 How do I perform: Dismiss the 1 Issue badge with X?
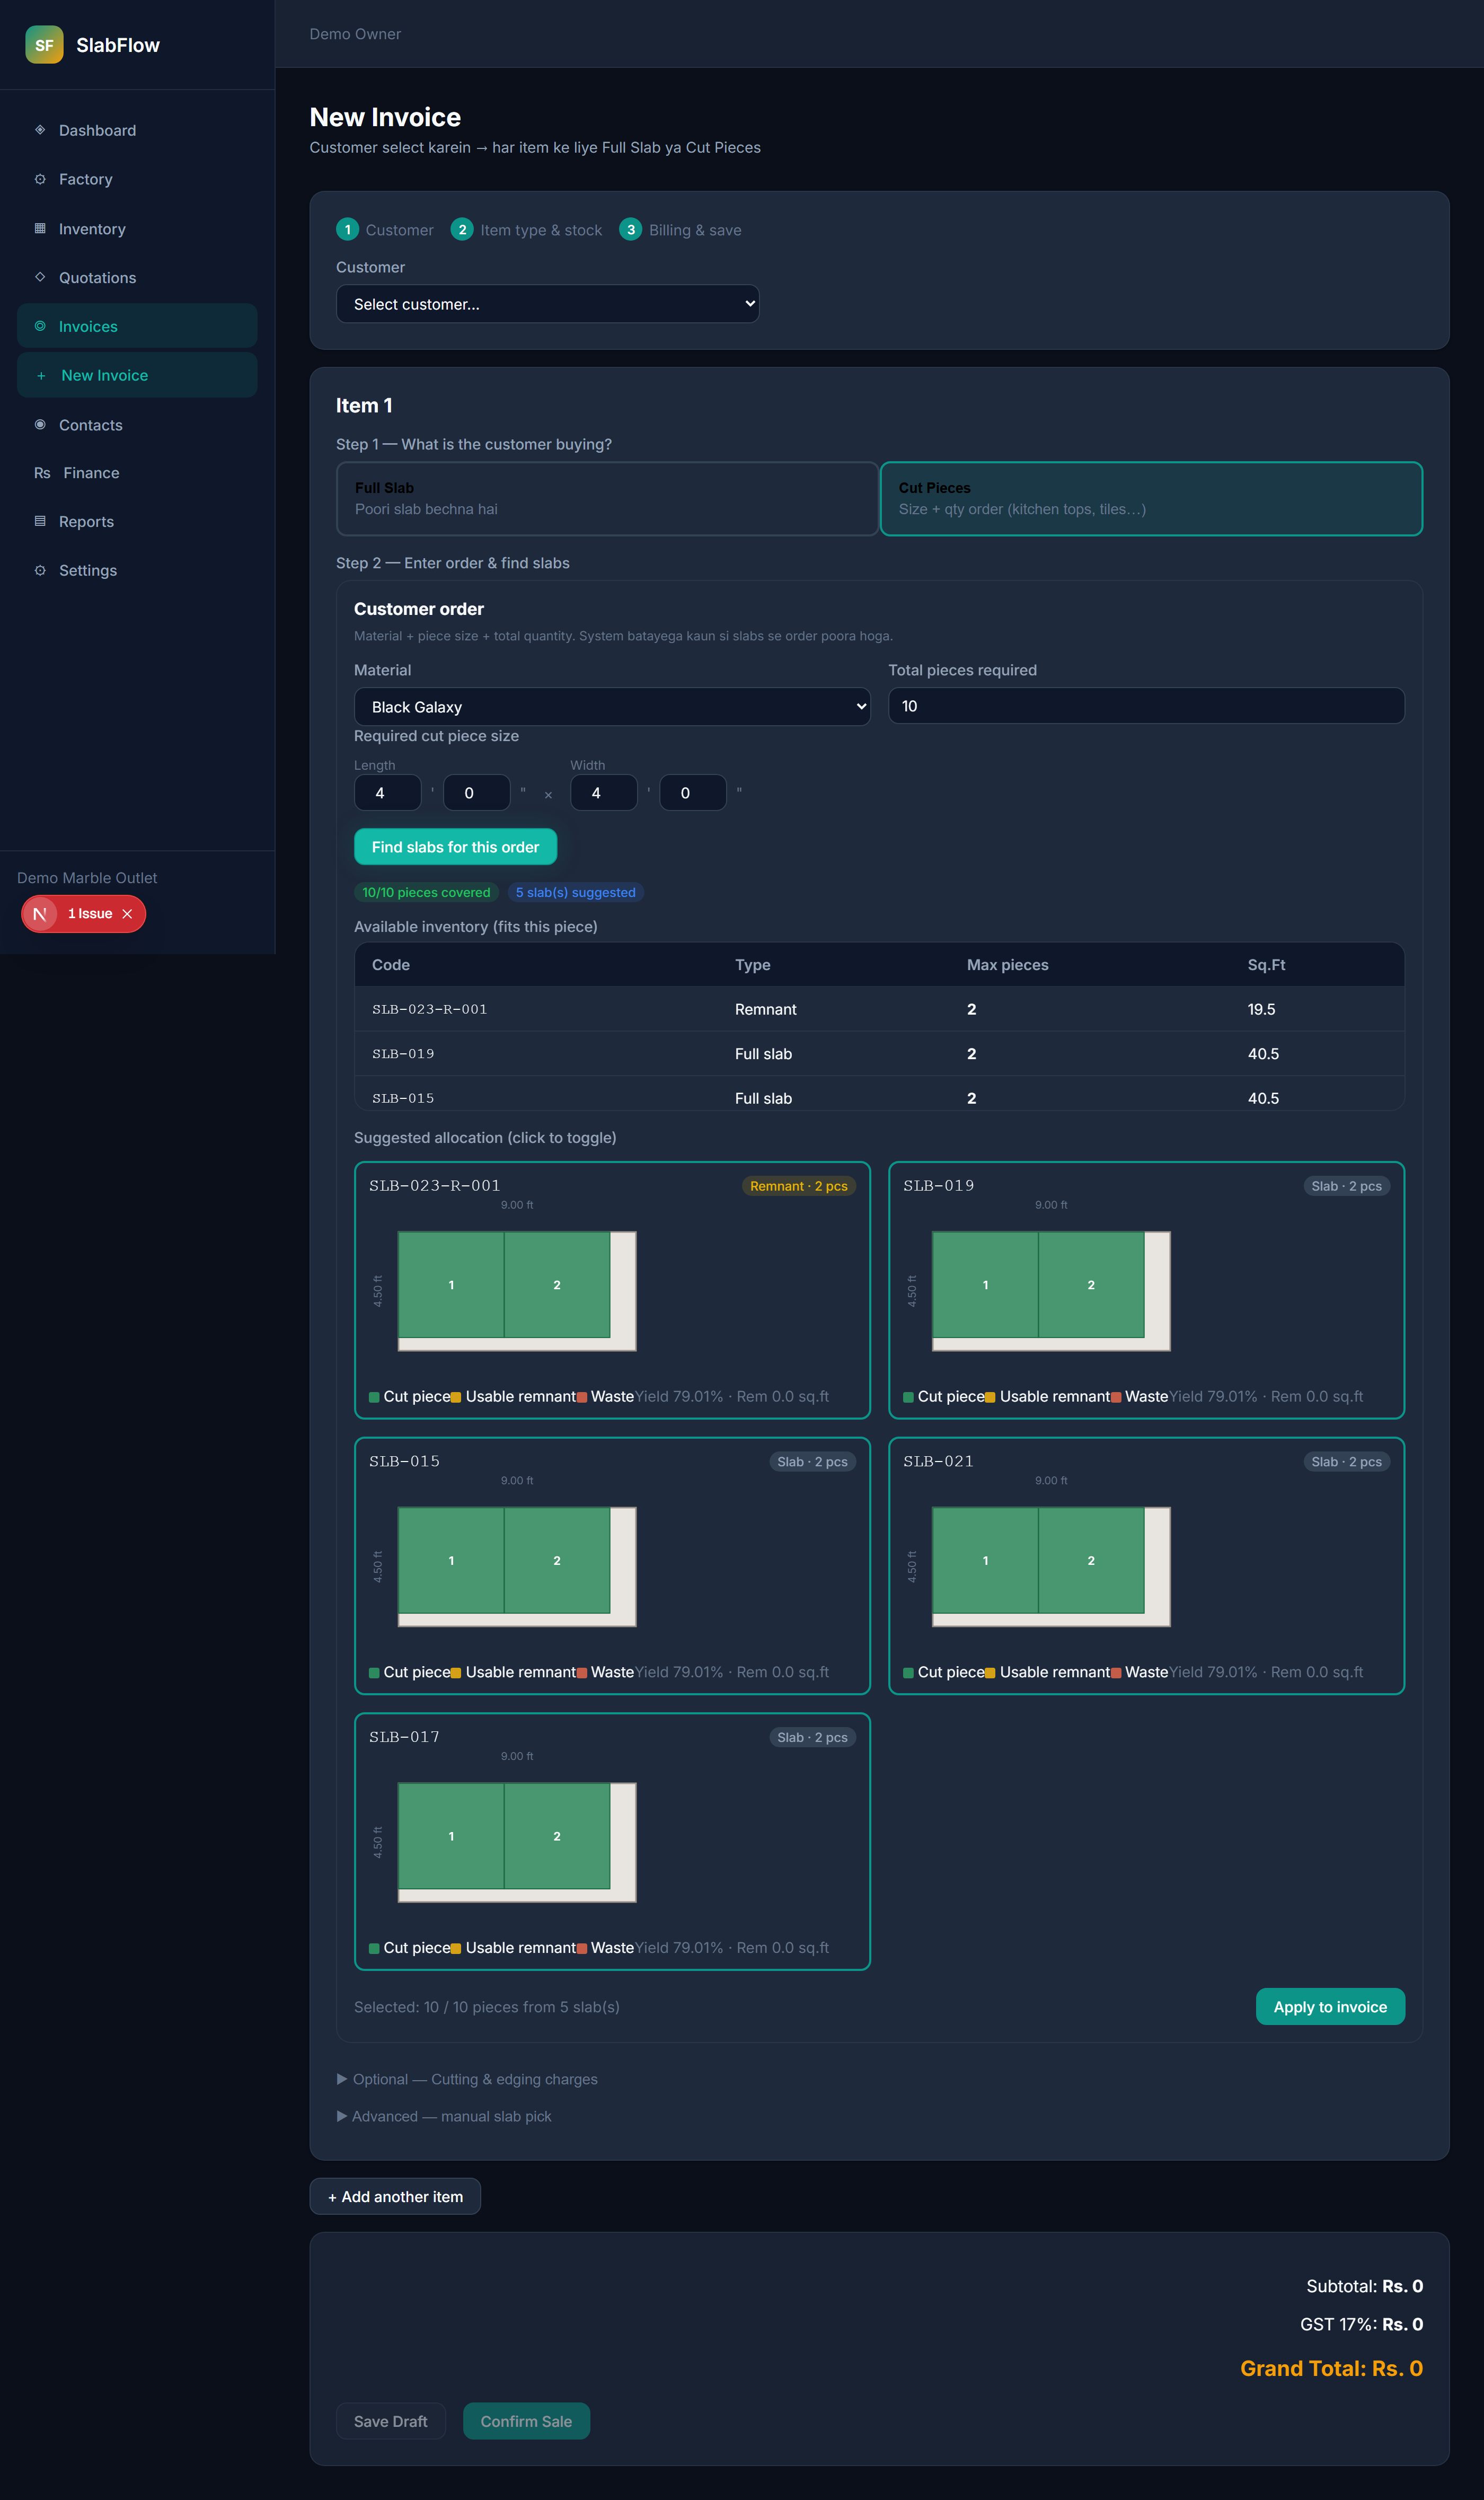[x=127, y=914]
